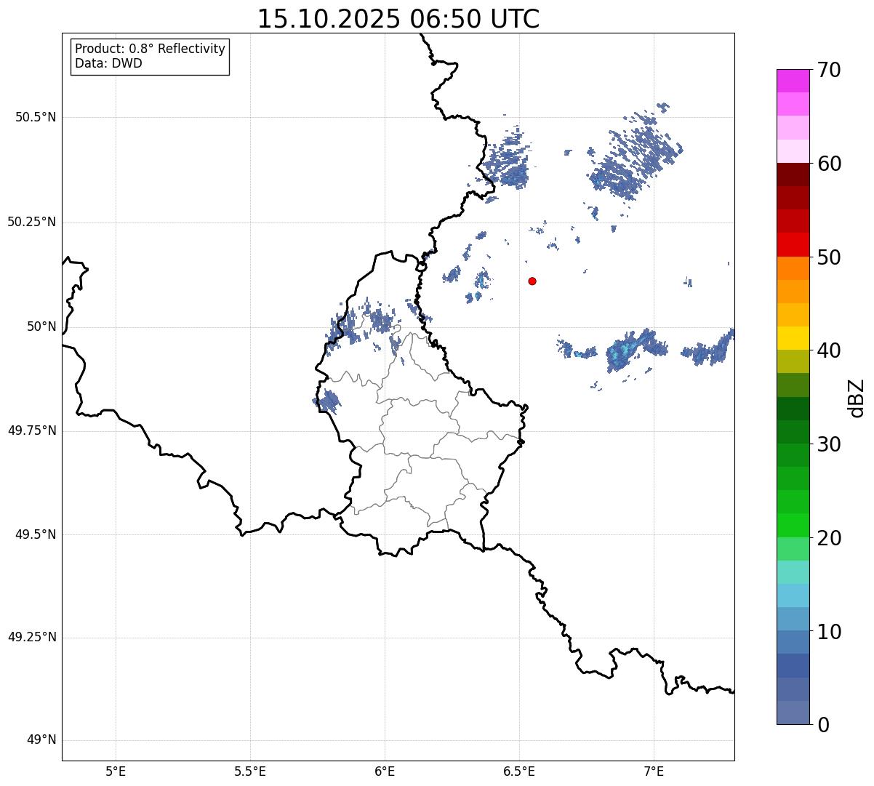Click the 50.25°N latitude label
This screenshot has height=786, width=874.
[32, 222]
